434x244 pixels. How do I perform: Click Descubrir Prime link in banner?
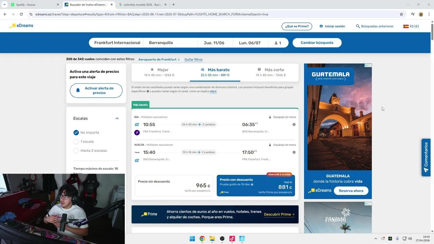279,214
